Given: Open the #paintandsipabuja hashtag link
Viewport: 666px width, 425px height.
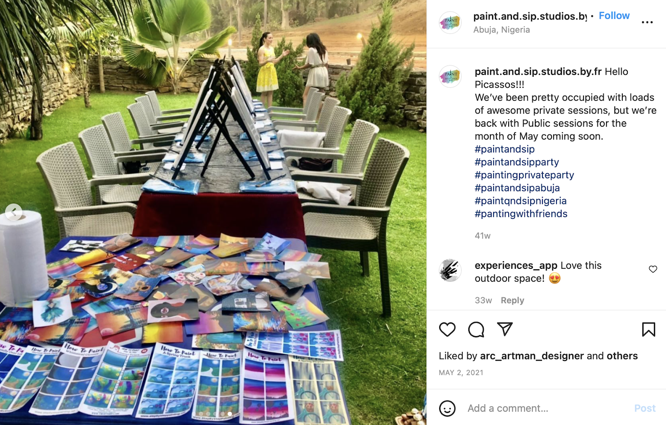Looking at the screenshot, I should 517,188.
